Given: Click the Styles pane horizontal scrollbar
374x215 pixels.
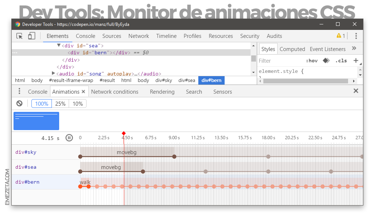Looking at the screenshot, I should pyautogui.click(x=306, y=81).
